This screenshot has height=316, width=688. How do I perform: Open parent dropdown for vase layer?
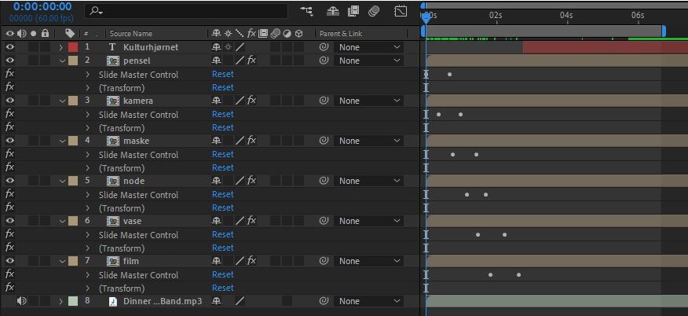point(368,221)
